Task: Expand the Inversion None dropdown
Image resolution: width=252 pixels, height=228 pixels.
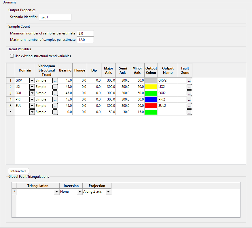Action: [79, 192]
